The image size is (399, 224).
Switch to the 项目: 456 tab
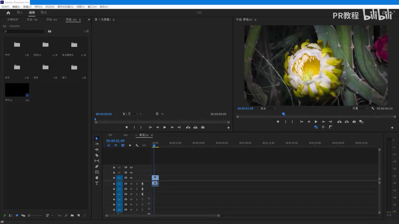coord(51,20)
